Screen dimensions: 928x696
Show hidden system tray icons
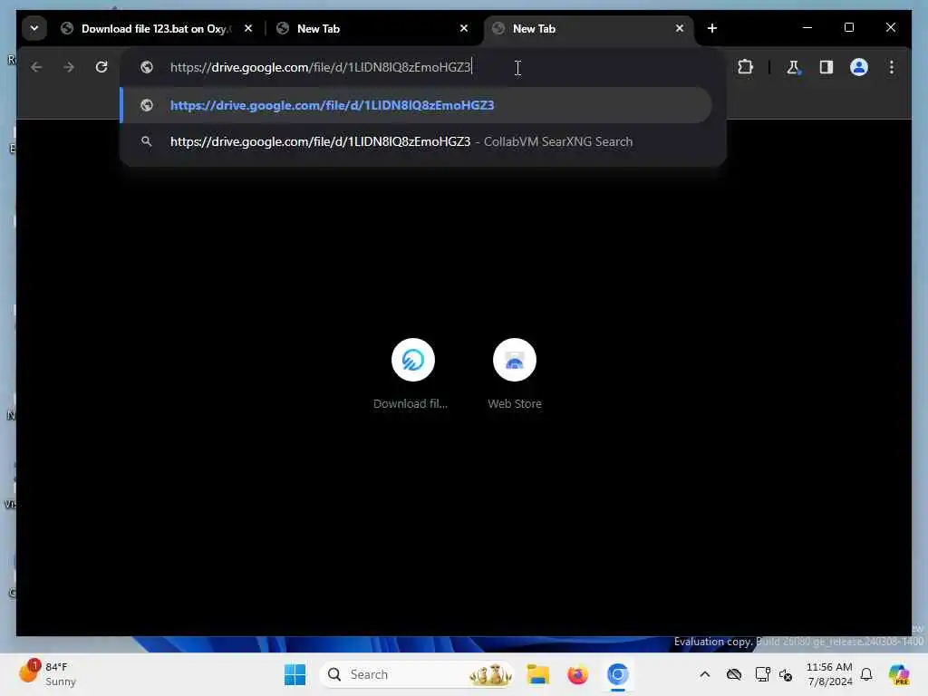pyautogui.click(x=705, y=674)
